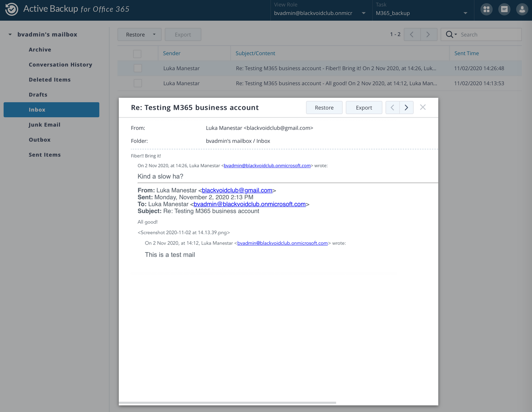This screenshot has height=412, width=532.
Task: Open the task report icon in header
Action: [504, 9]
